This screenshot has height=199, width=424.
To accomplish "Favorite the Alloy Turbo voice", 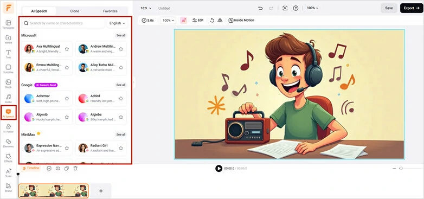I will 121,67.
